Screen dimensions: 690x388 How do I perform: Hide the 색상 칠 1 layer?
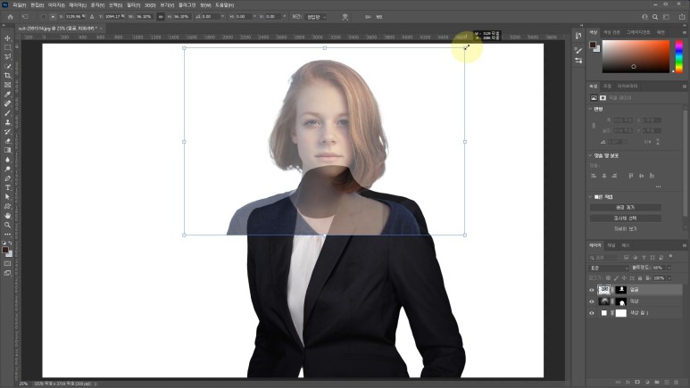592,313
